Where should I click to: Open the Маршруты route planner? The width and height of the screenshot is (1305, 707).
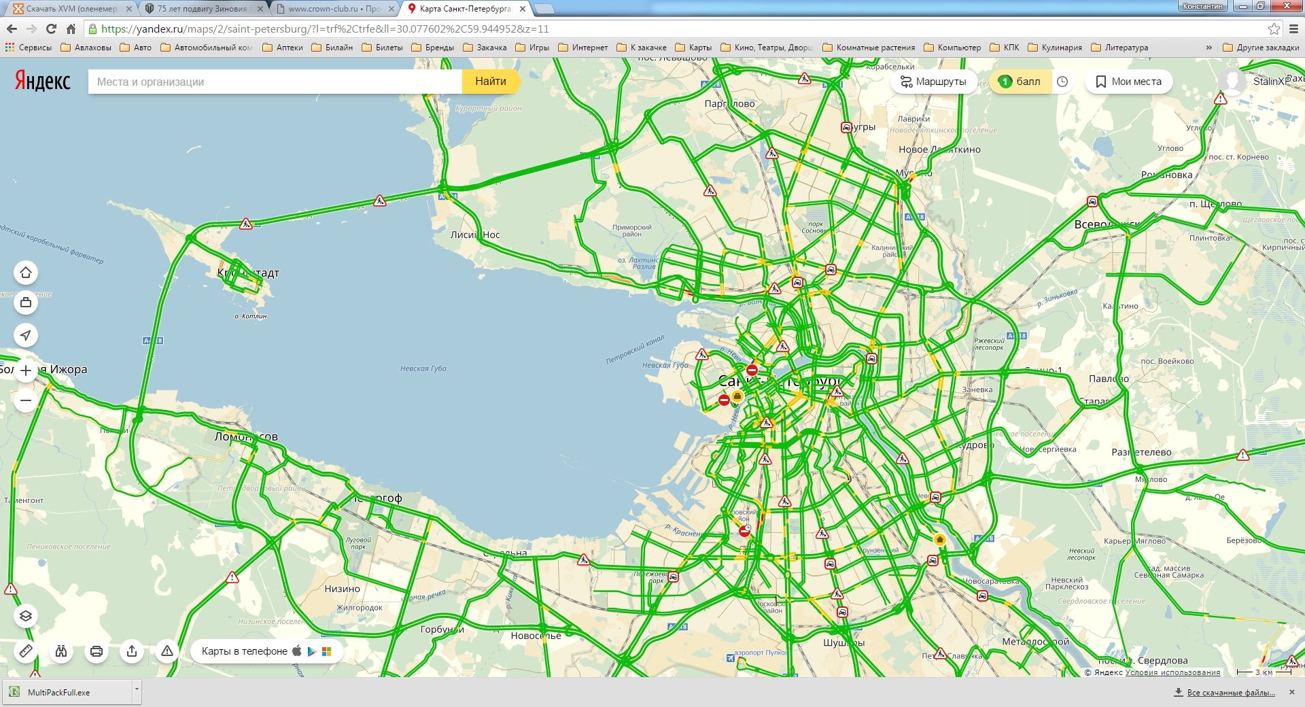tap(933, 82)
